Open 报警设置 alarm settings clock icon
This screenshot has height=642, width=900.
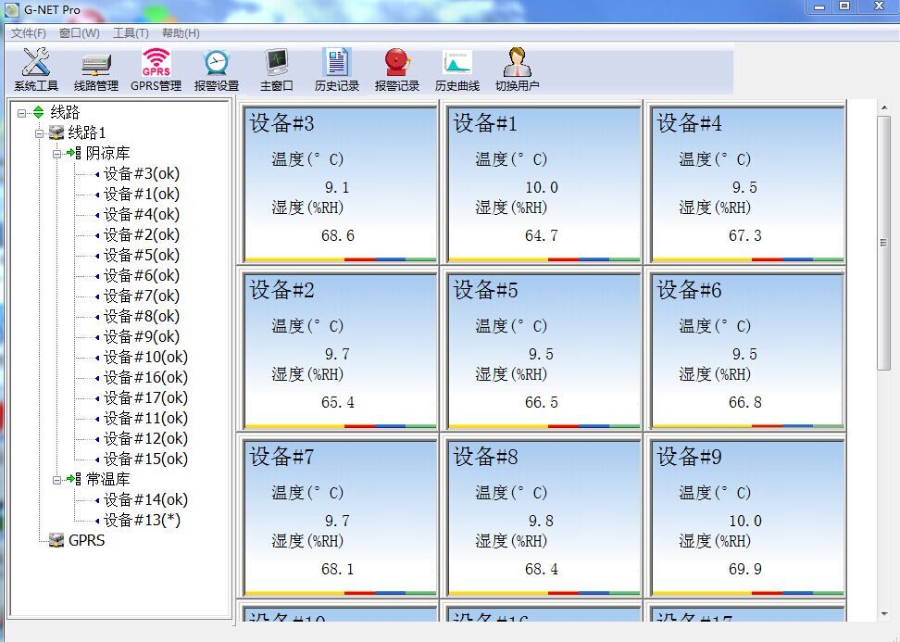point(217,69)
